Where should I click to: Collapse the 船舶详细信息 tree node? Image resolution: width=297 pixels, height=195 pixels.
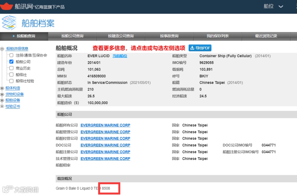(2, 49)
